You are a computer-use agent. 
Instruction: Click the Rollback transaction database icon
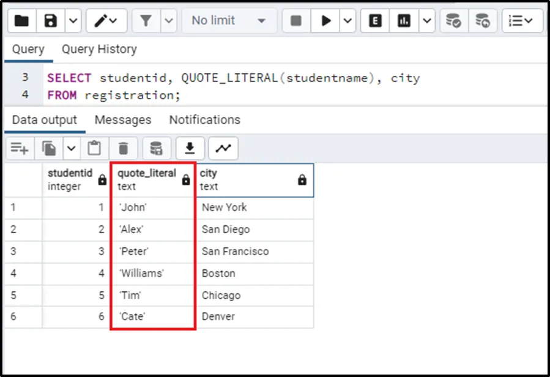(483, 21)
